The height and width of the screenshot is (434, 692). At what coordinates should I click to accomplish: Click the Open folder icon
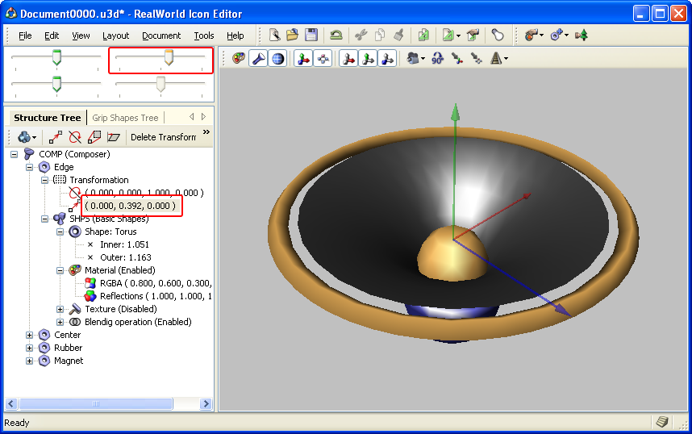[293, 35]
